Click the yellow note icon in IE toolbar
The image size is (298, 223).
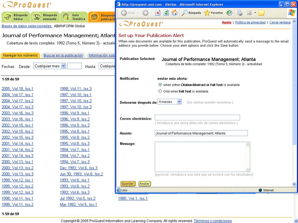(x=261, y=13)
